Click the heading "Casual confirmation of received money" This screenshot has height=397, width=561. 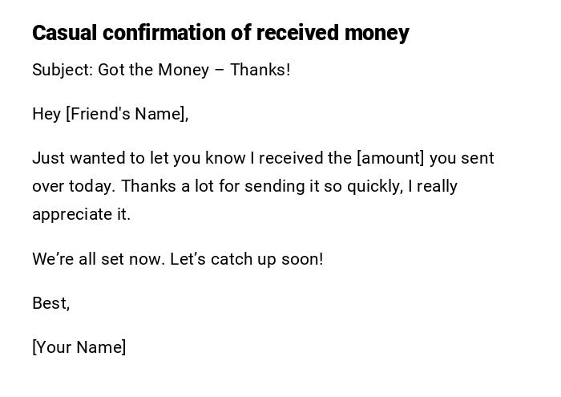click(220, 33)
